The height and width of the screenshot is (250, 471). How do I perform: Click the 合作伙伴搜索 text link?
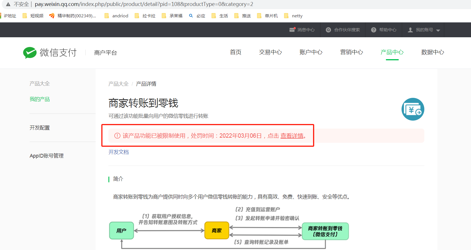(347, 30)
